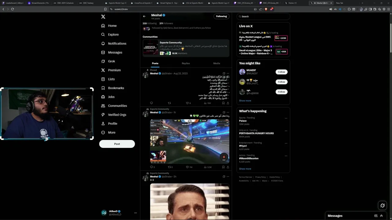Click Grok icon on the 1h post
Viewport: 392px width, 220px height.
click(x=224, y=112)
